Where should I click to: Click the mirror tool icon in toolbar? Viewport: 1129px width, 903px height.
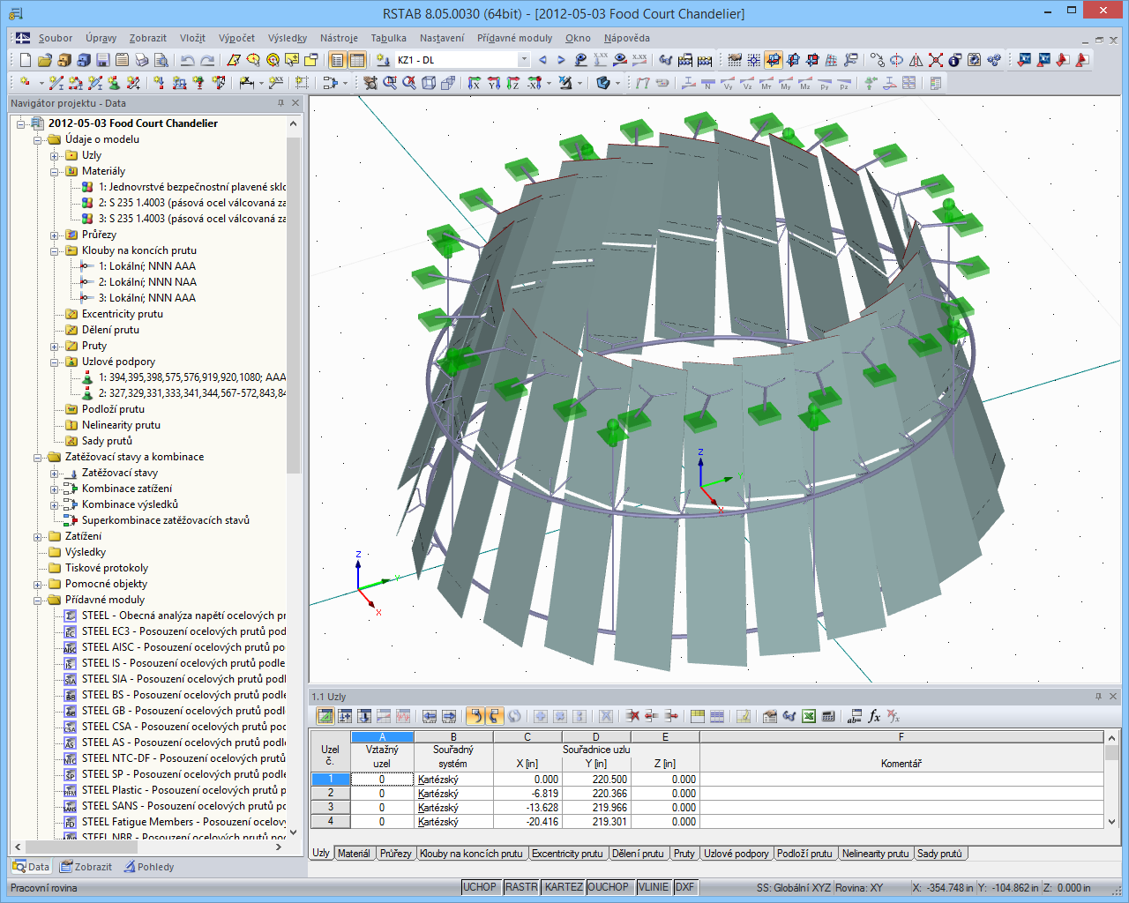916,60
